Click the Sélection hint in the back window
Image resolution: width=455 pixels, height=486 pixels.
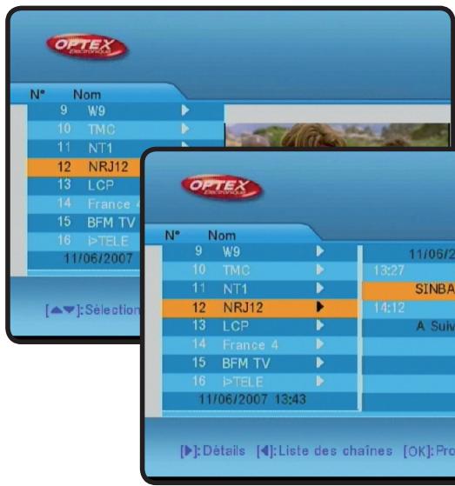coord(93,310)
